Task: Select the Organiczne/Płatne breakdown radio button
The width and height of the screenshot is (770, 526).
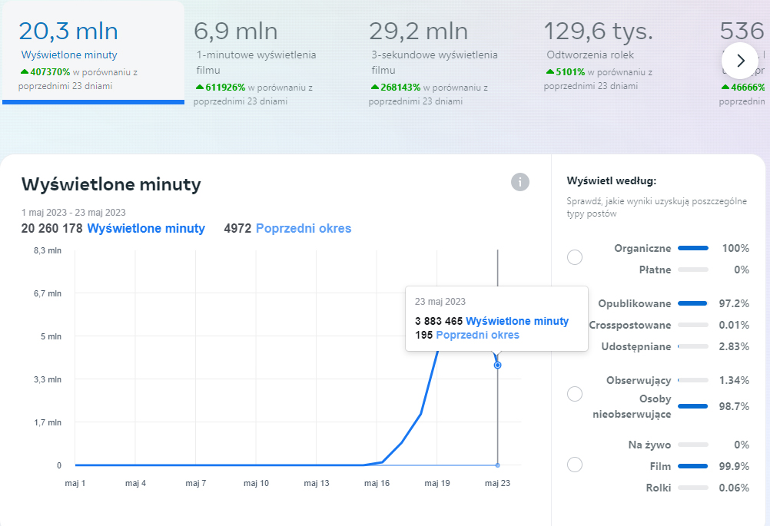Action: point(575,257)
